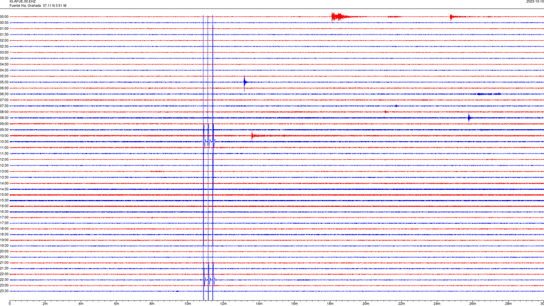Select the 23:00 trace time label
Viewport: 544px width, 306px height.
click(4, 286)
